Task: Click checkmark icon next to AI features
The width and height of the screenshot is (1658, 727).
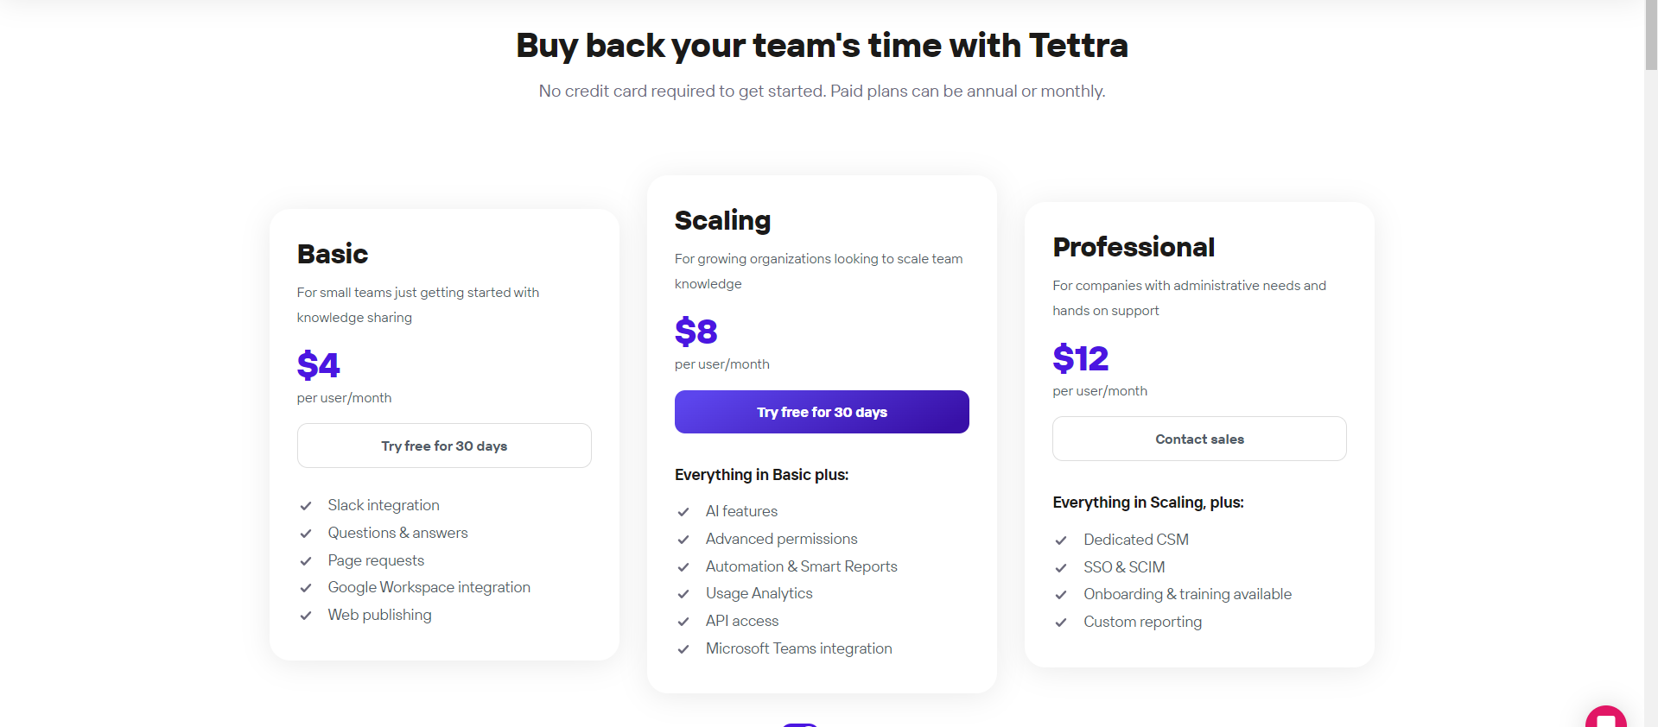Action: 683,512
